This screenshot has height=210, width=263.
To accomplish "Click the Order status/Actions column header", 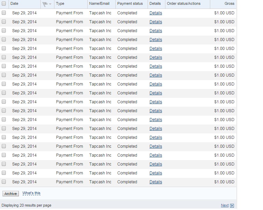I will 184,3.
